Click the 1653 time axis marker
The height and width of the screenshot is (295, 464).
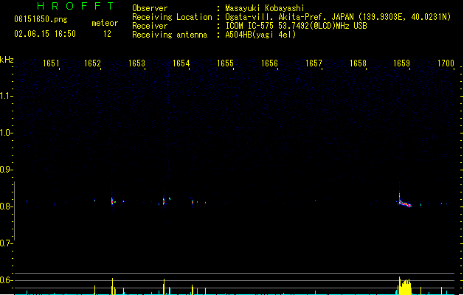point(136,63)
